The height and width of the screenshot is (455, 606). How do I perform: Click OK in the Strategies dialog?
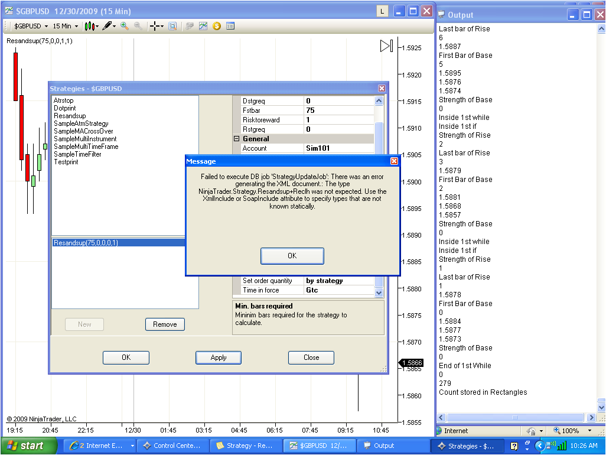tap(126, 357)
